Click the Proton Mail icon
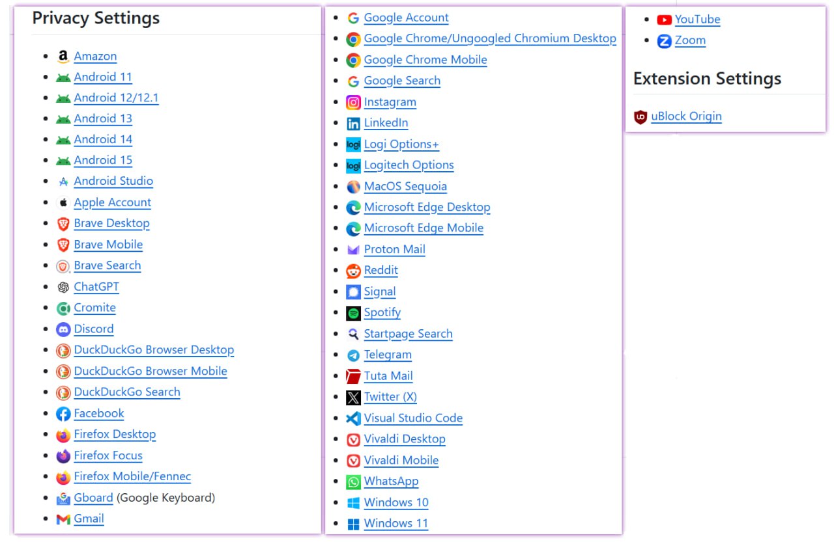This screenshot has width=834, height=542. 353,249
